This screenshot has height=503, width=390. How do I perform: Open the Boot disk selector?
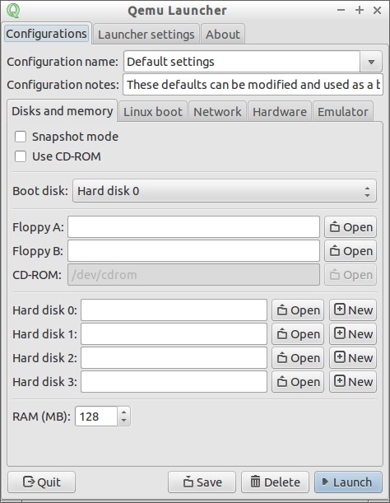[225, 191]
